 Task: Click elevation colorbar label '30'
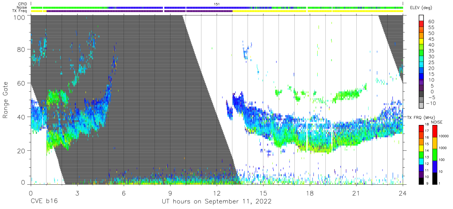point(431,56)
